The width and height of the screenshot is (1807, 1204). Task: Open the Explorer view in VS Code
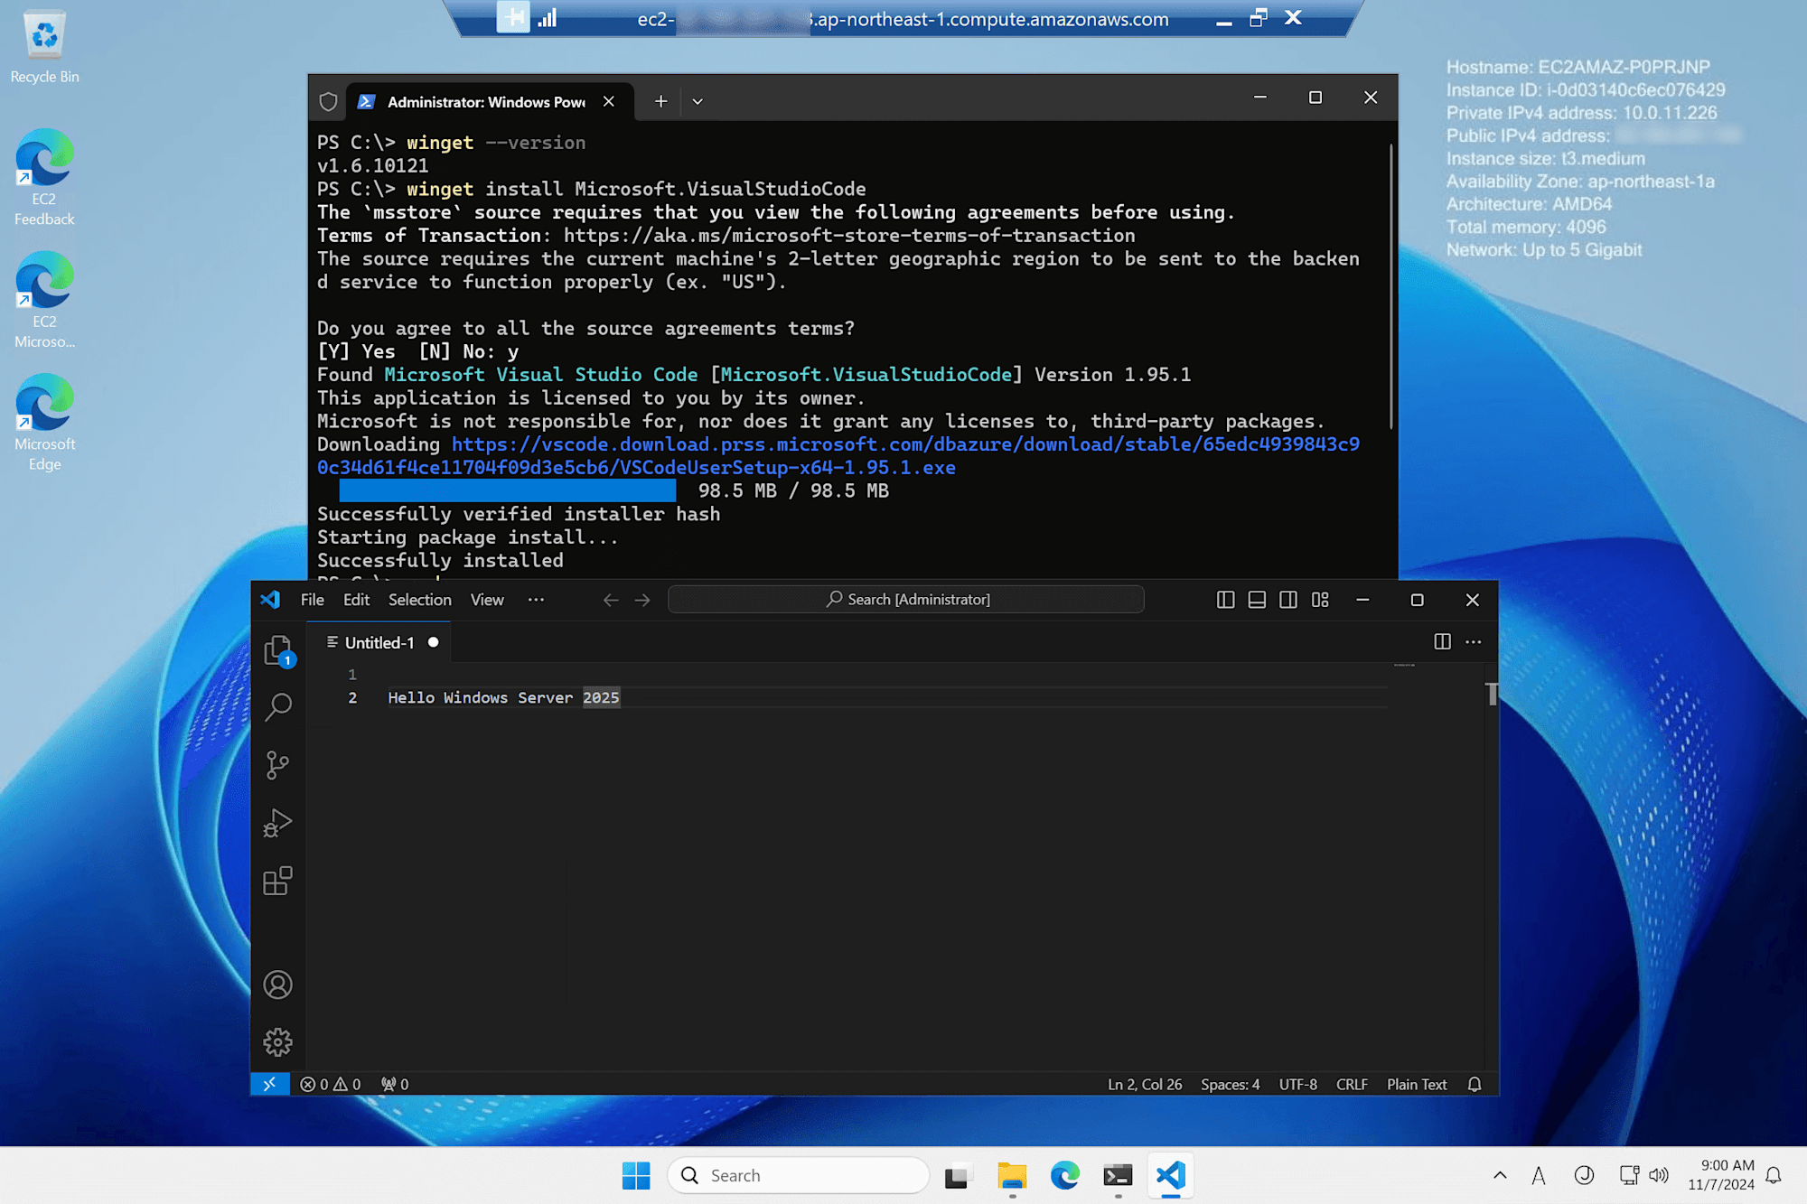click(277, 650)
